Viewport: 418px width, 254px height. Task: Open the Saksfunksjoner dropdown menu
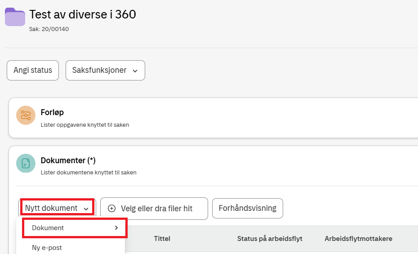click(105, 71)
